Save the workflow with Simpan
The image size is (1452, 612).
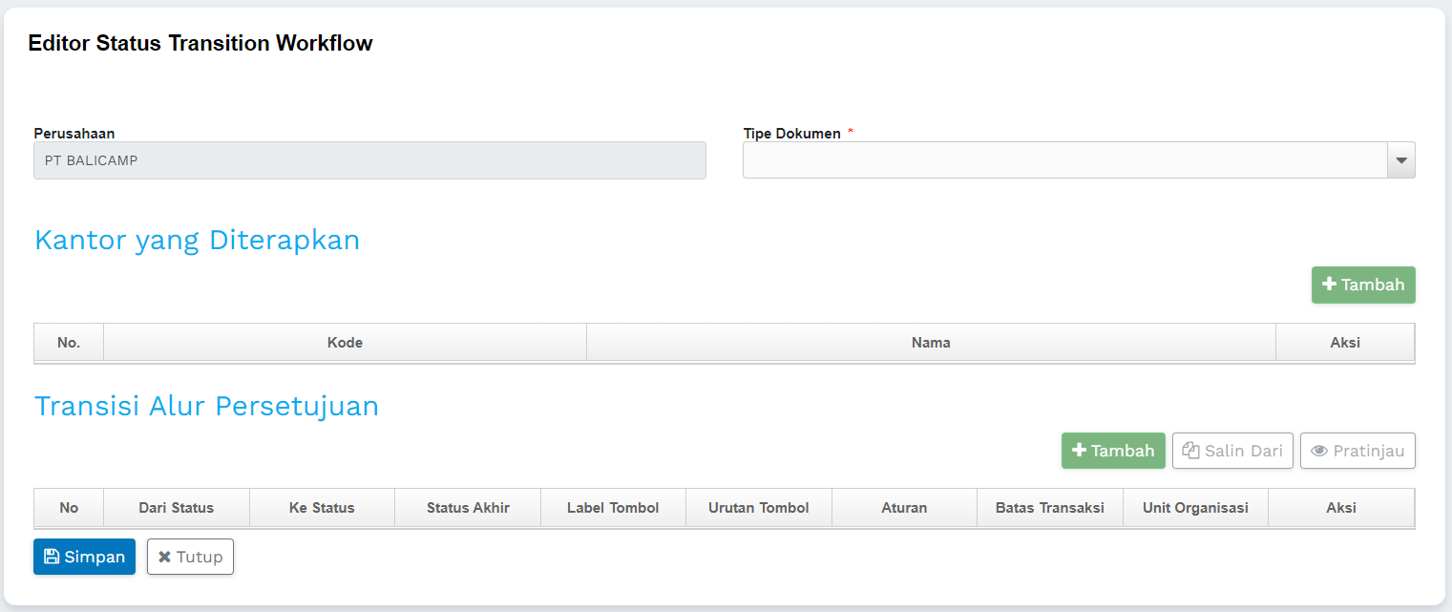click(84, 557)
